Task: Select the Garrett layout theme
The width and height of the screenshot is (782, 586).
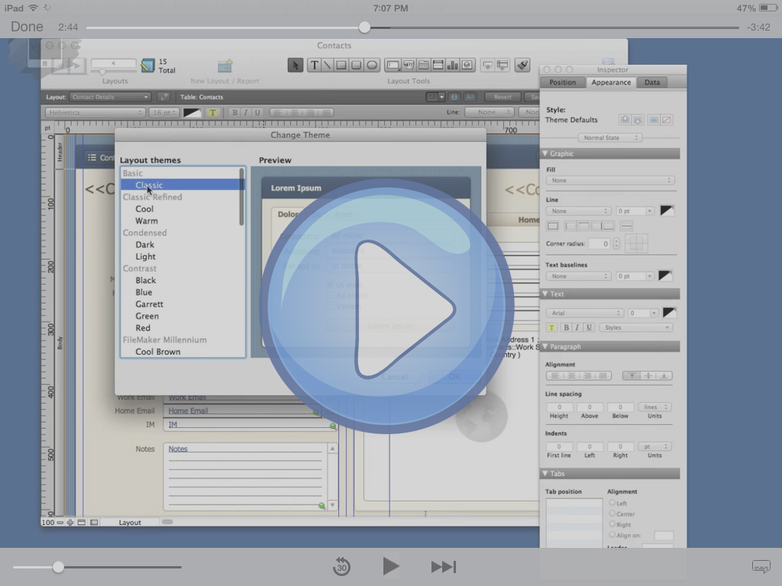Action: click(x=183, y=304)
